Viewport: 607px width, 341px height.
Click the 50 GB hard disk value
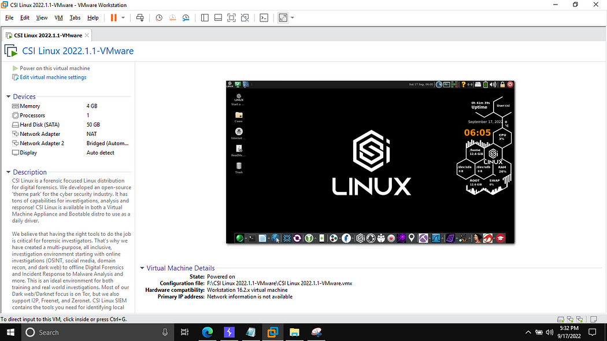click(x=93, y=125)
